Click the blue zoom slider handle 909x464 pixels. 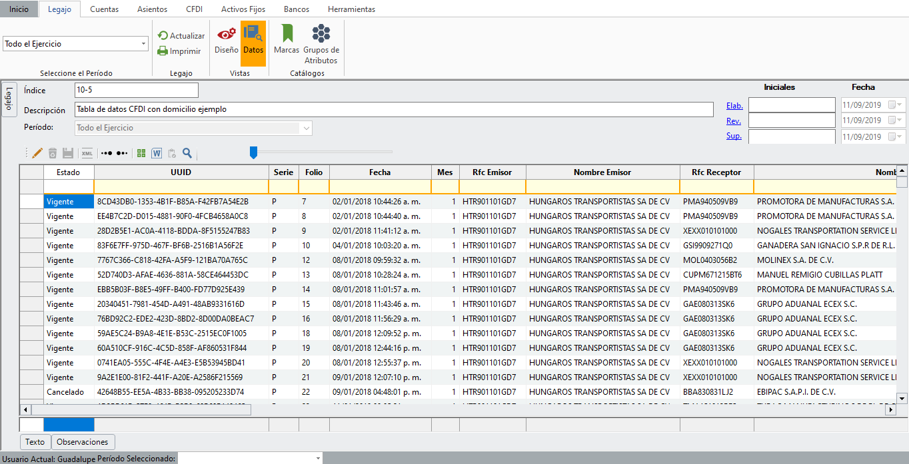pyautogui.click(x=253, y=153)
